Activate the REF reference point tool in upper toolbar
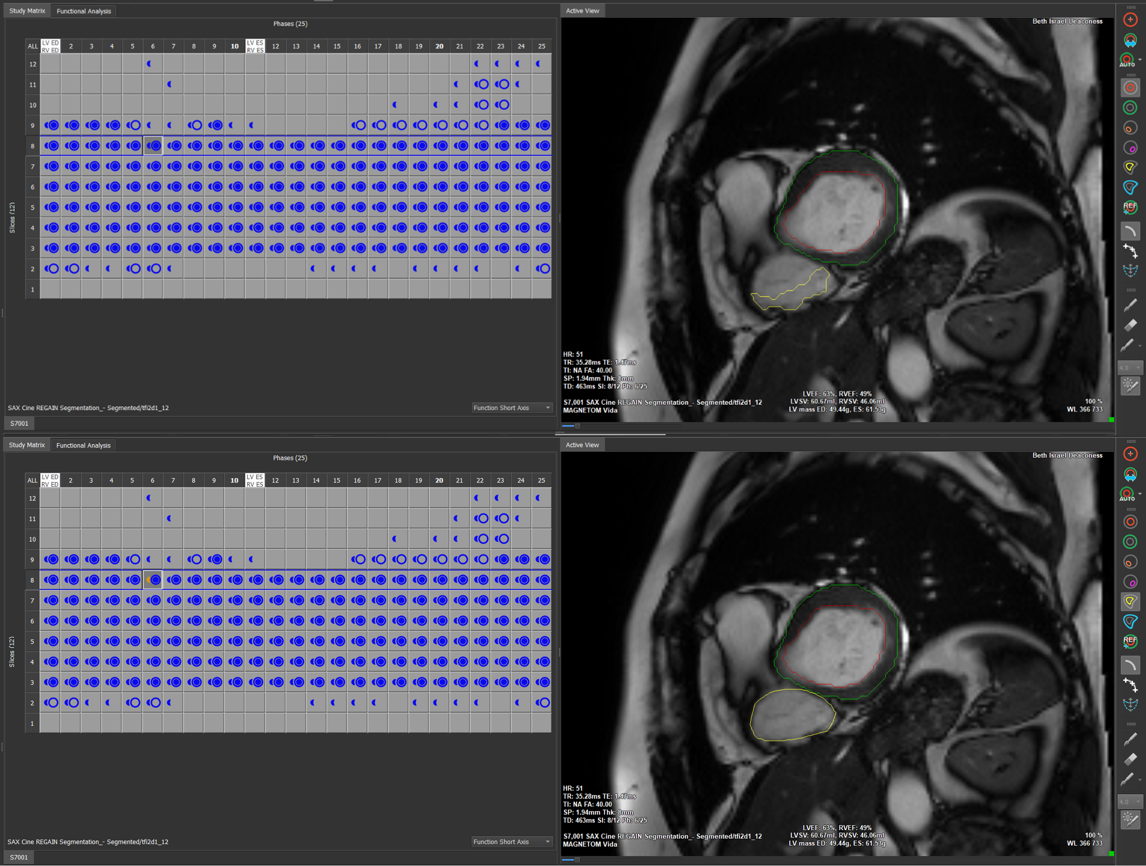1146x866 pixels. 1130,207
